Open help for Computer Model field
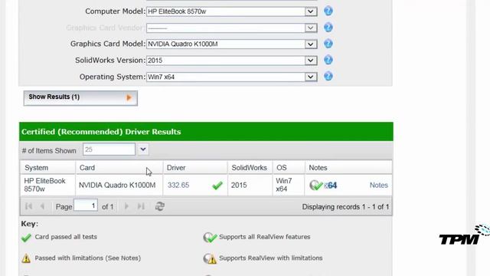Viewport: 490px width, 276px height. (328, 11)
